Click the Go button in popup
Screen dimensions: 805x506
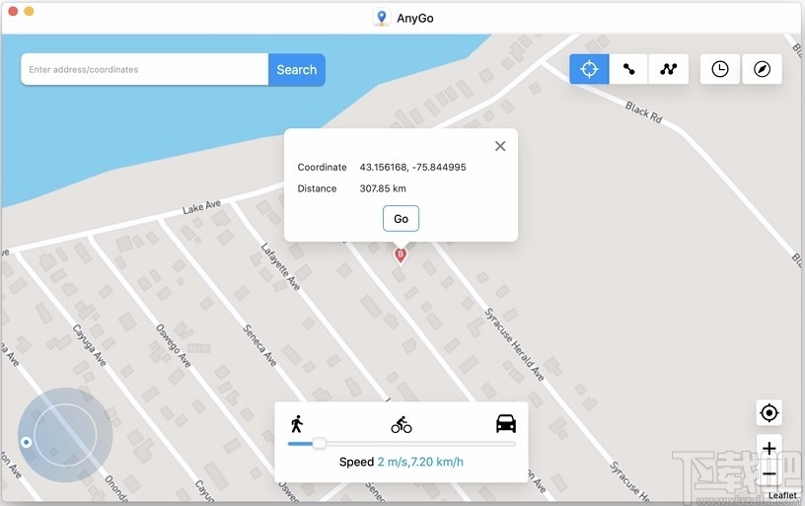point(401,219)
